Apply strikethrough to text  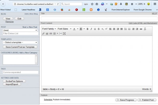coord(98,29)
